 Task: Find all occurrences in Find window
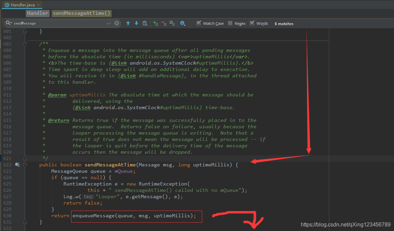[145, 23]
